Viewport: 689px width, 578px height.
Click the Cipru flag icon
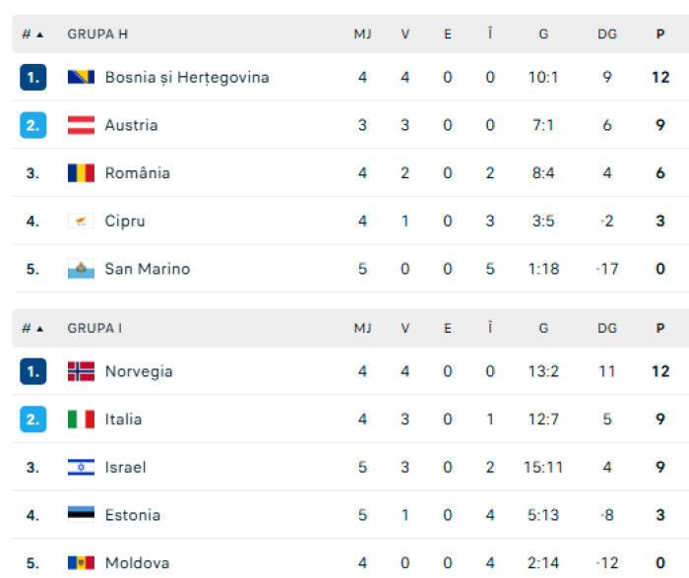click(81, 222)
